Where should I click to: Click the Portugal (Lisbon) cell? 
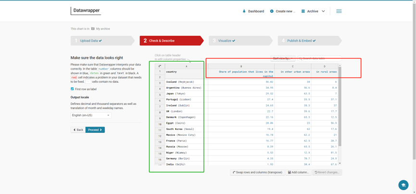click(186, 100)
